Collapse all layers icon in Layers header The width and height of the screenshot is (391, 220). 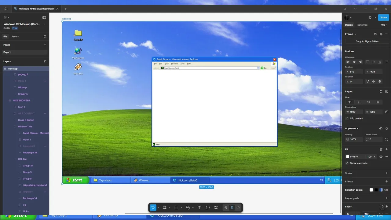(45, 61)
